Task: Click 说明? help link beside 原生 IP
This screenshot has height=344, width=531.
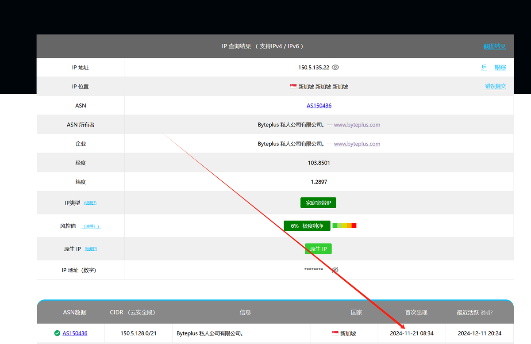Action: click(91, 249)
